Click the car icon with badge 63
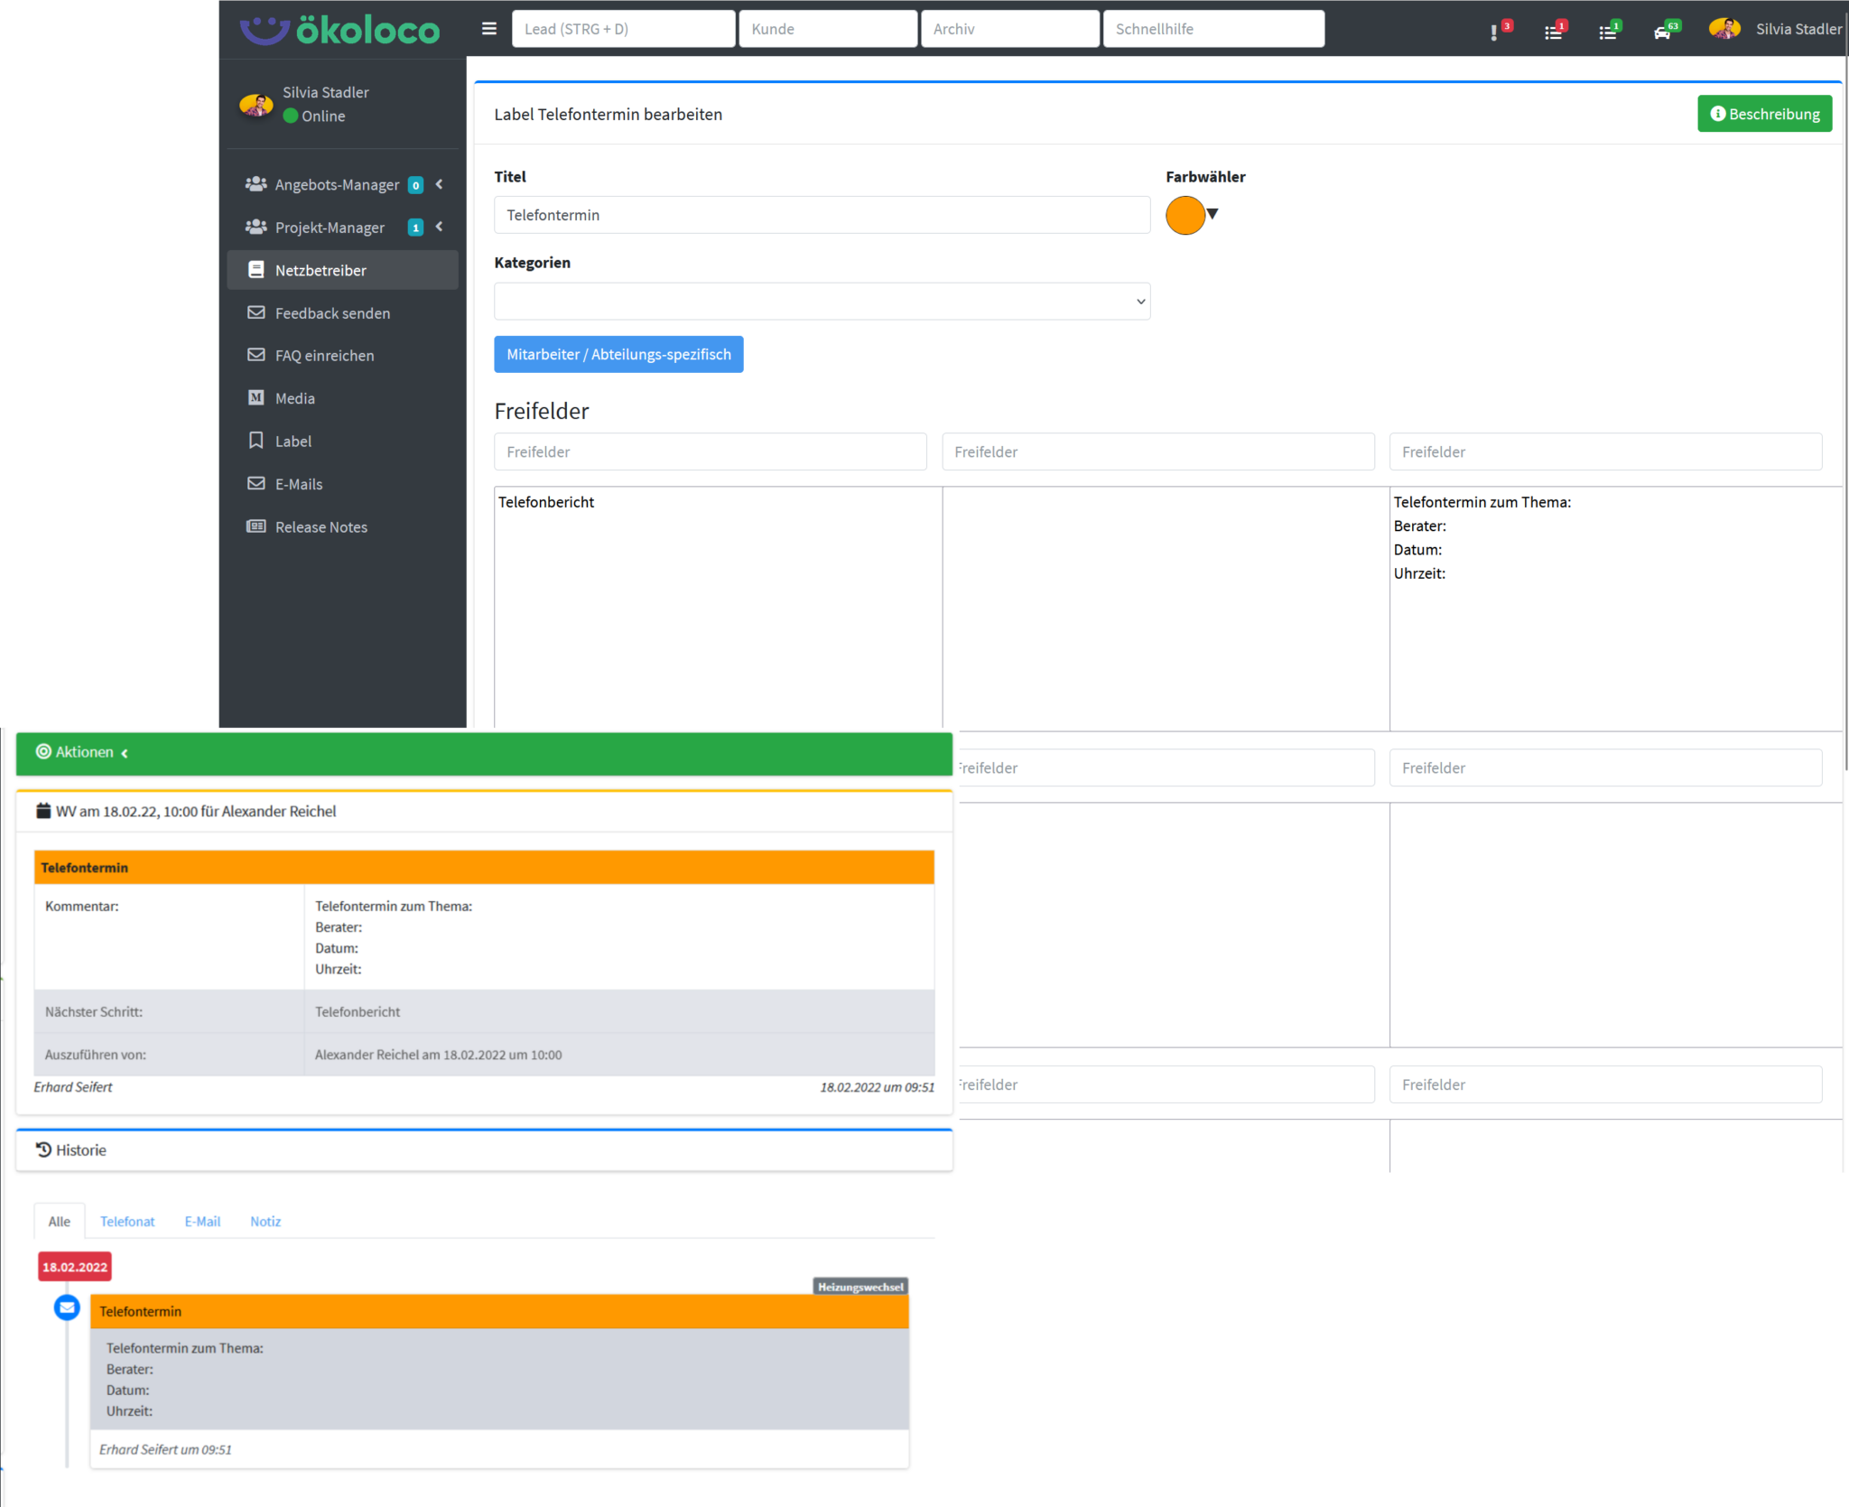 [x=1662, y=33]
